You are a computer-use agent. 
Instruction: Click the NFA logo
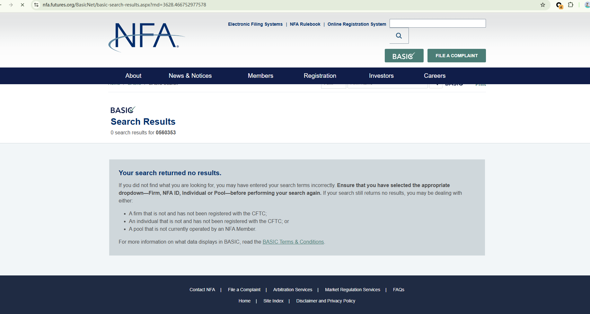pyautogui.click(x=146, y=37)
